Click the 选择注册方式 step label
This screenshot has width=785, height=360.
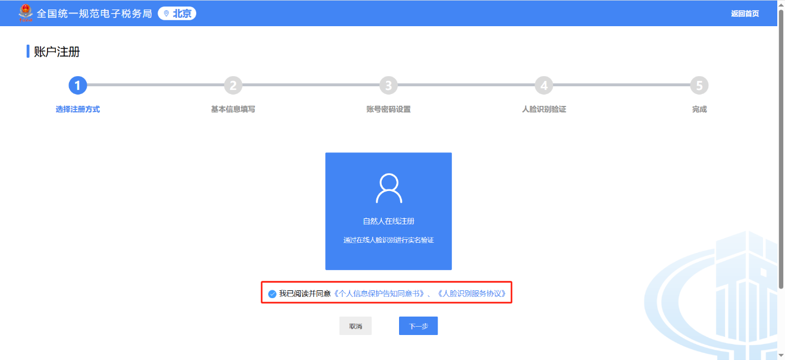coord(78,109)
